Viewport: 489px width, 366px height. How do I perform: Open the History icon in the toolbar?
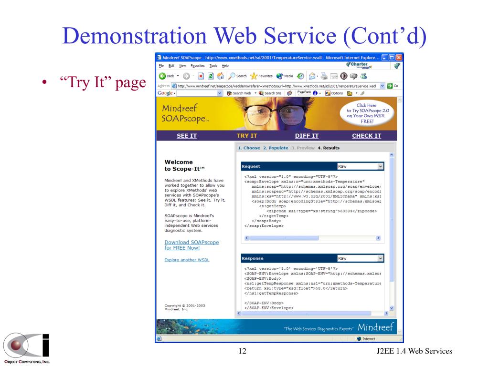point(301,76)
